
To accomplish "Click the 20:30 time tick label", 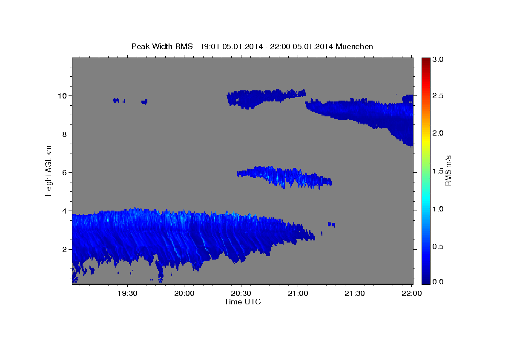I will 241,293.
